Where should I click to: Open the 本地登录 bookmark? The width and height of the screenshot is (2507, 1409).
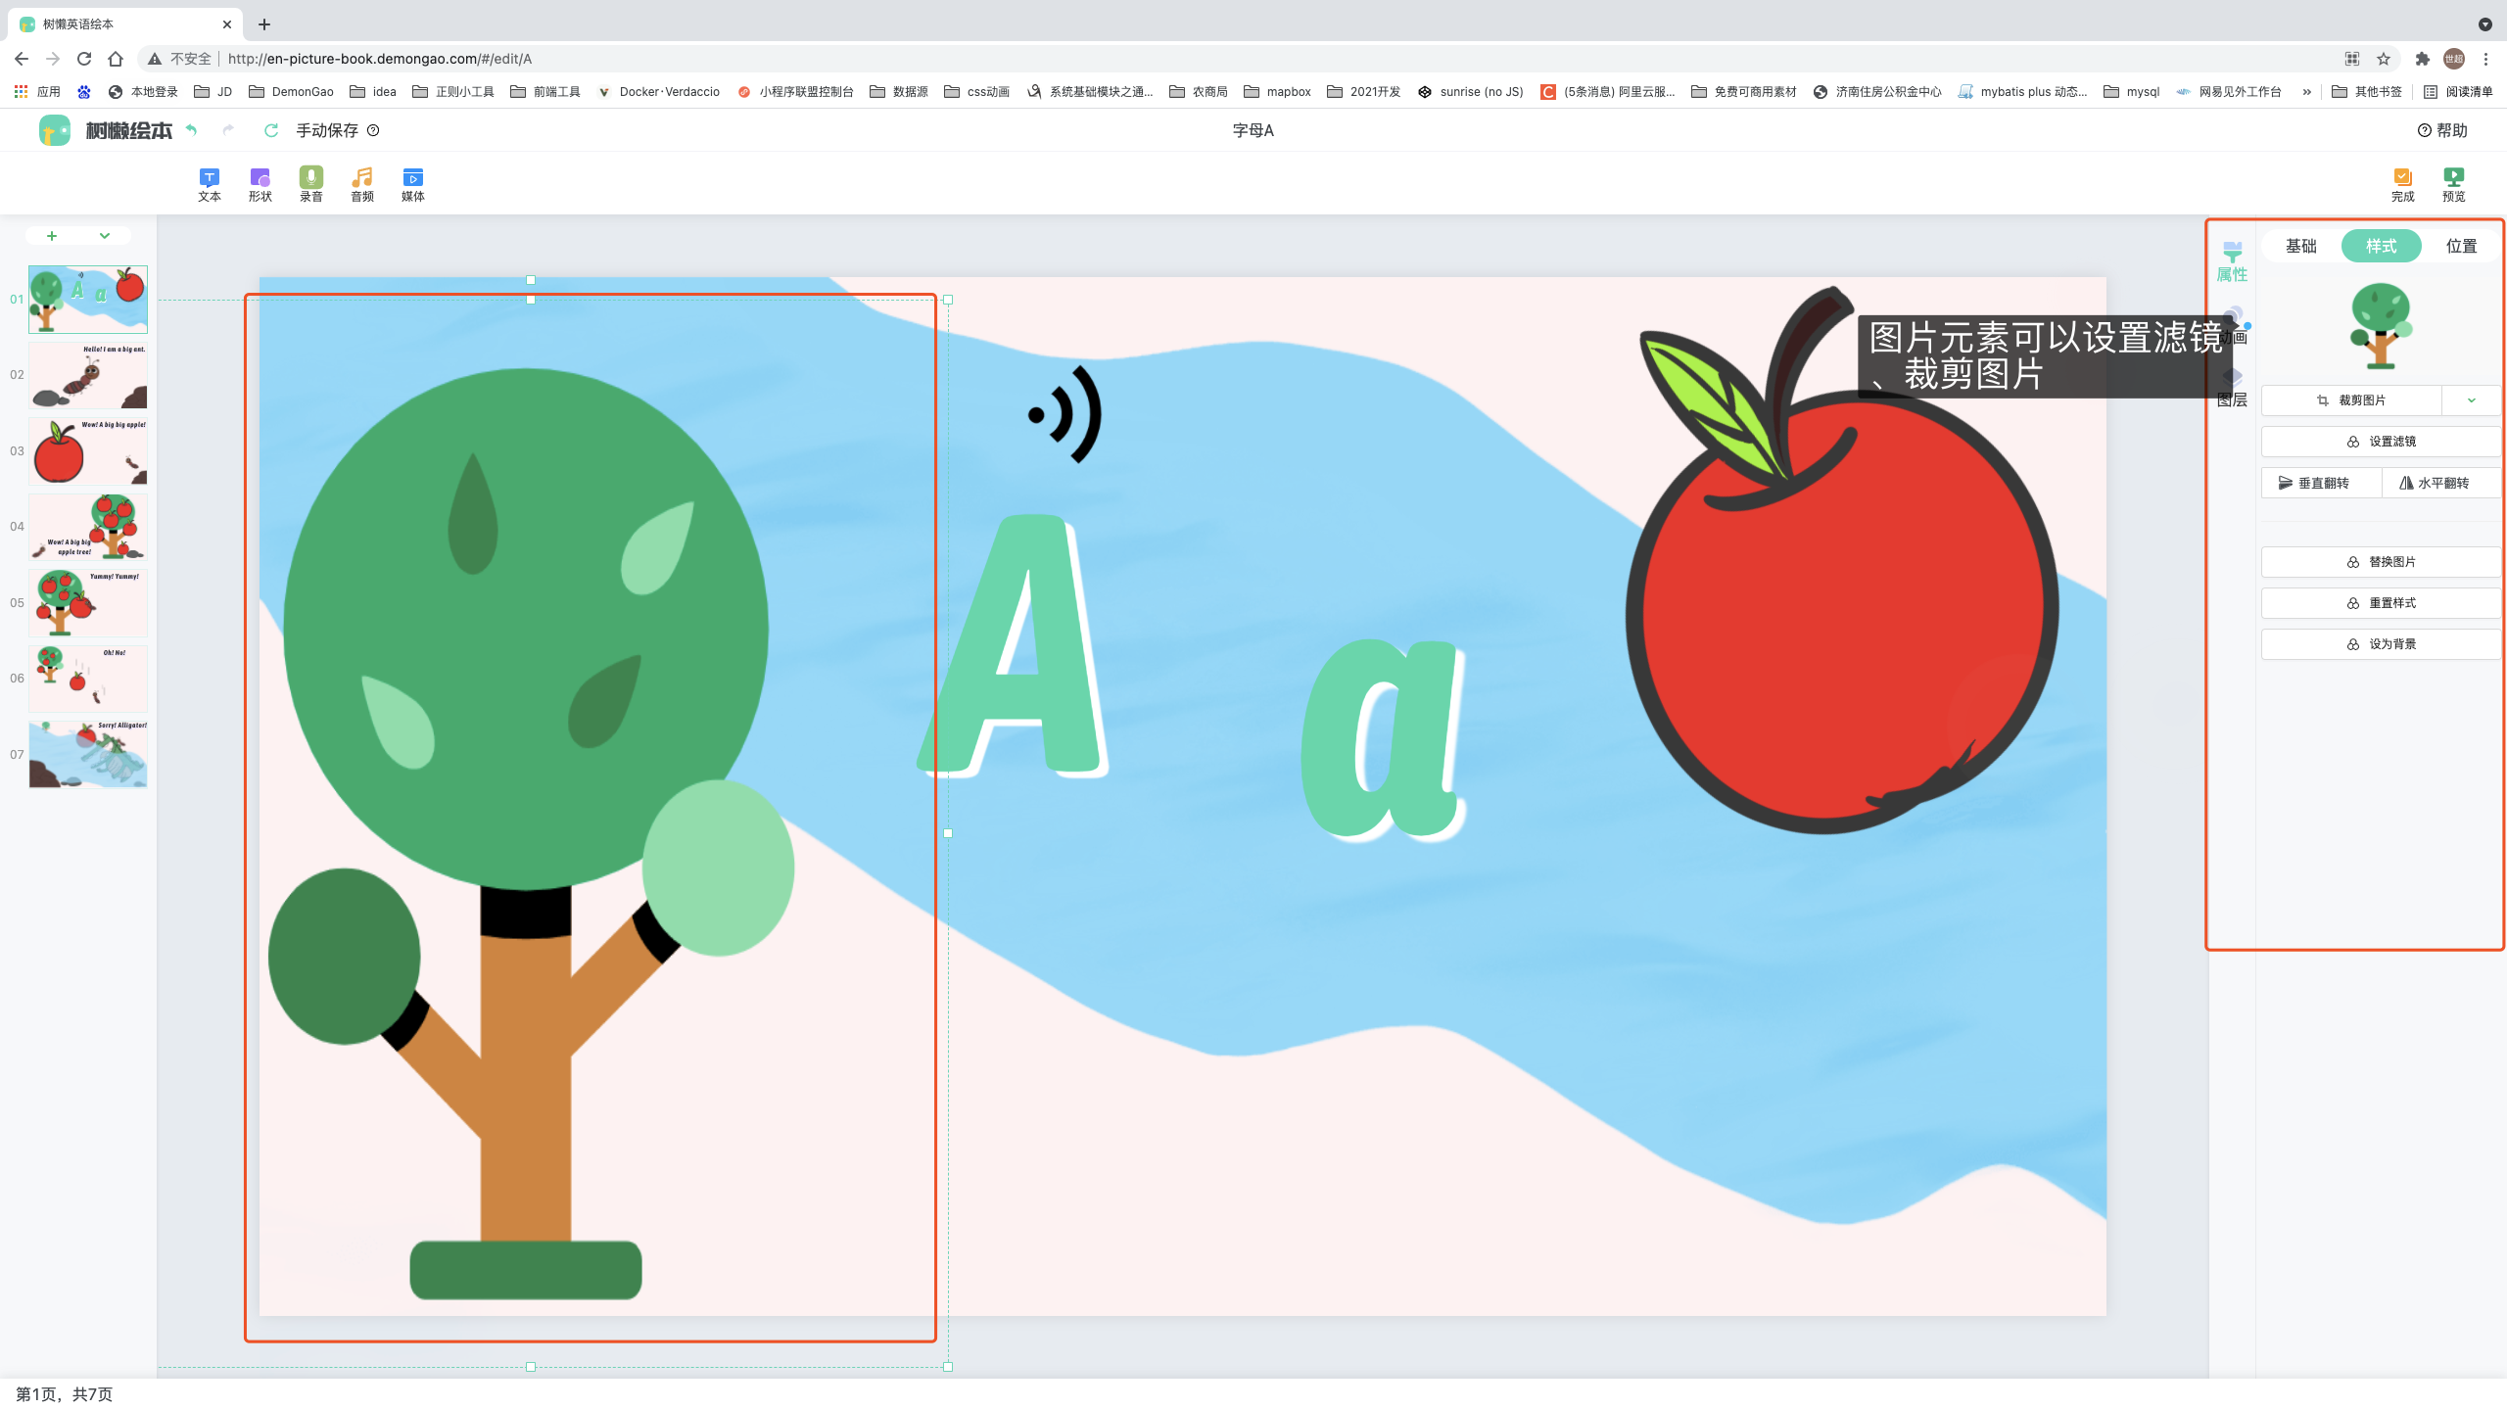tap(143, 91)
